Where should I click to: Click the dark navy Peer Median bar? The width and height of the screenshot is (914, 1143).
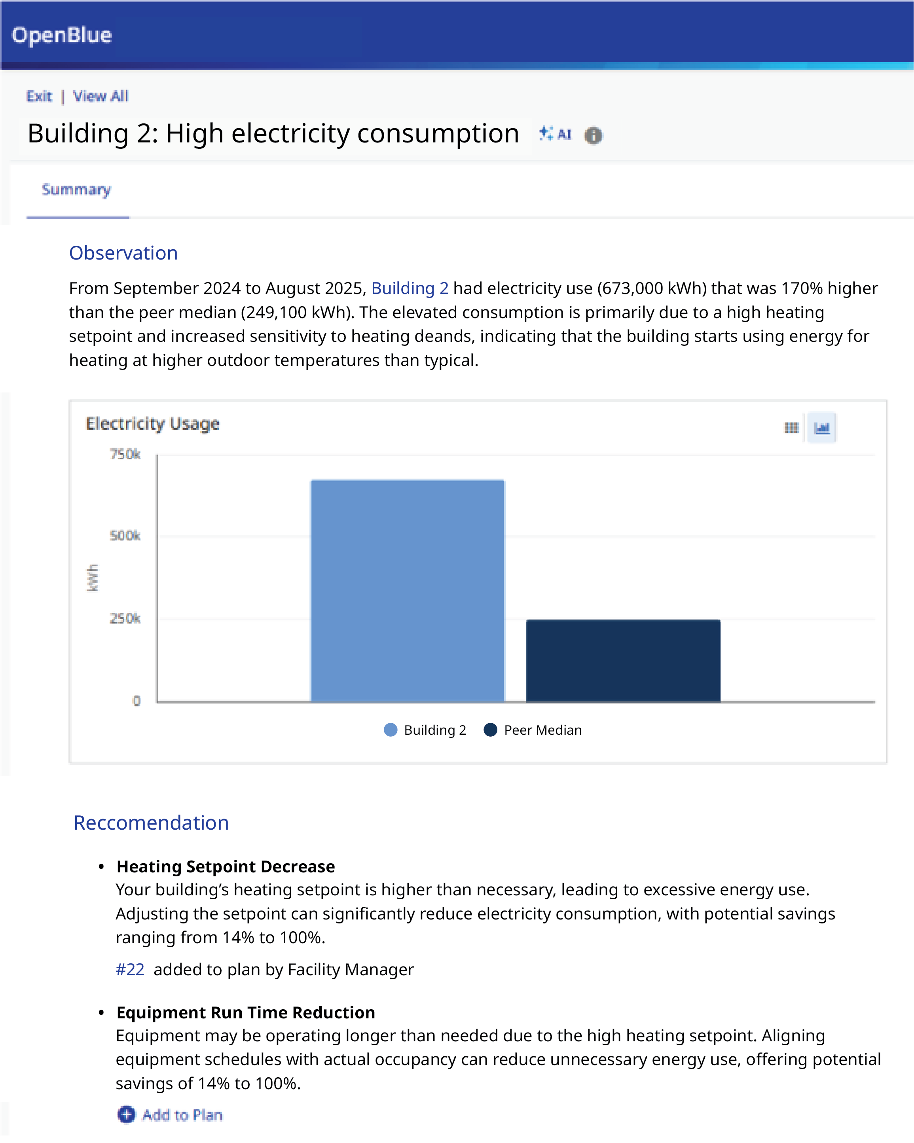623,660
